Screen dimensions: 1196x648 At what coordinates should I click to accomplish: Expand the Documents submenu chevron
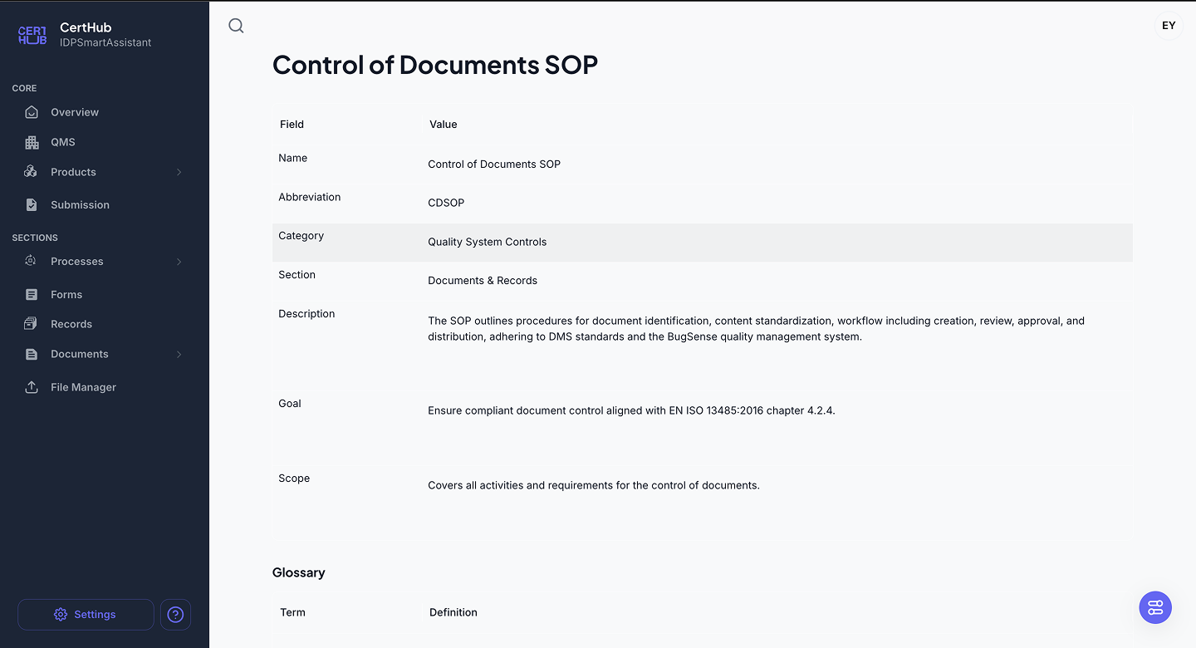point(179,355)
